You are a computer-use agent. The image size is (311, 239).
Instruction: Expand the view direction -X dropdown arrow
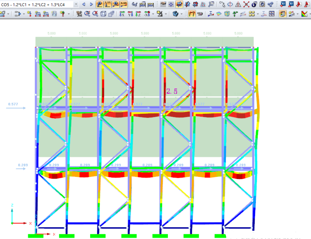152,14
